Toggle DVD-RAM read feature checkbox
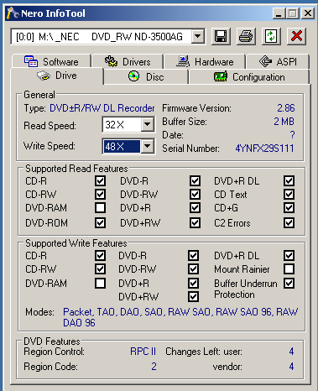 (x=100, y=208)
